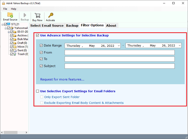The height and width of the screenshot is (139, 188).
Task: Click the Activate key icon
Action: click(x=50, y=15)
